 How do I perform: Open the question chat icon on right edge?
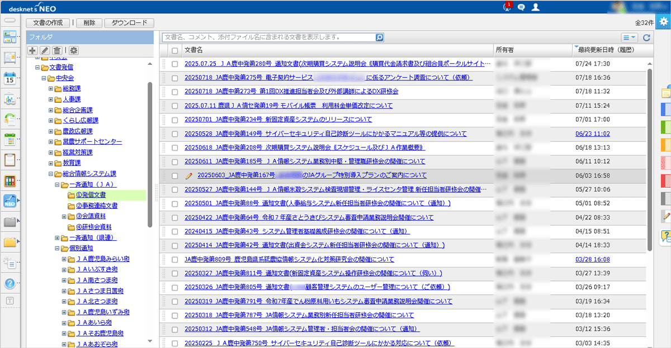coord(666,236)
